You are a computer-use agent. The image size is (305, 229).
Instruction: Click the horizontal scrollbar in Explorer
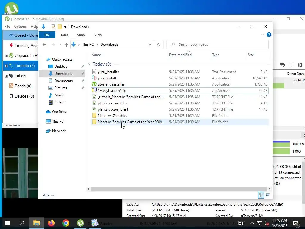pyautogui.click(x=179, y=189)
